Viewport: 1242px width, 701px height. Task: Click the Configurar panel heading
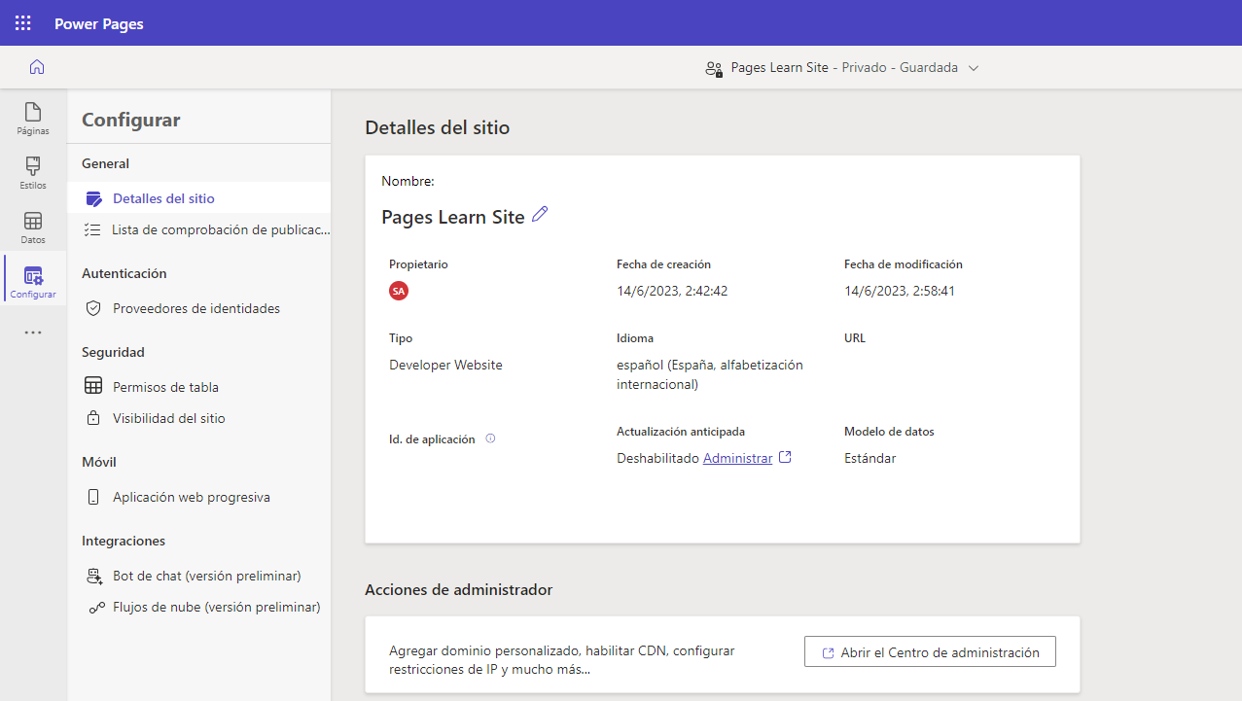coord(131,120)
